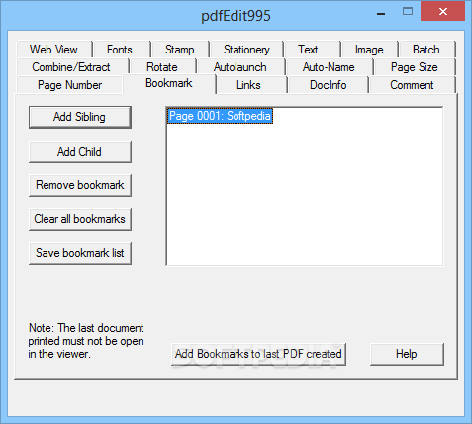
Task: Select the Batch tab
Action: click(x=426, y=50)
